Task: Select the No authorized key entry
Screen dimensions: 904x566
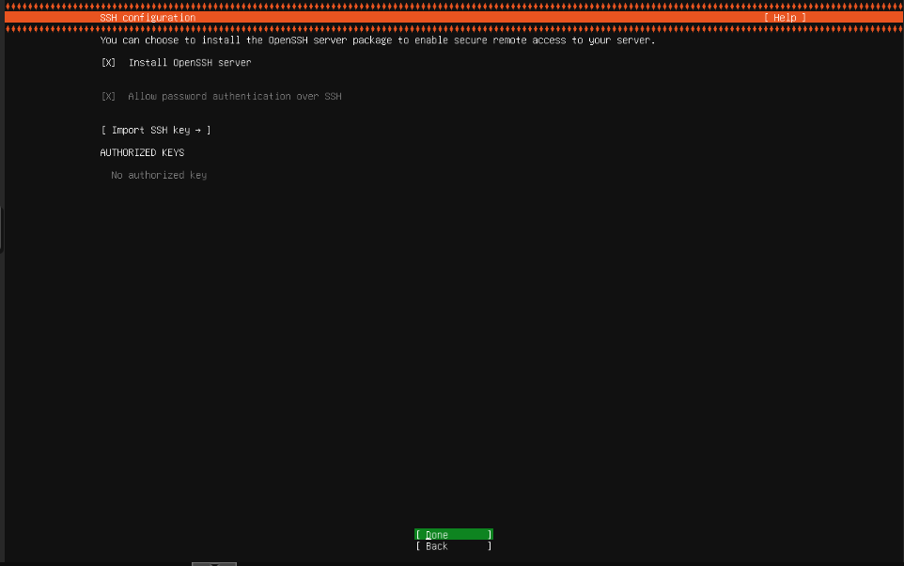Action: 158,175
